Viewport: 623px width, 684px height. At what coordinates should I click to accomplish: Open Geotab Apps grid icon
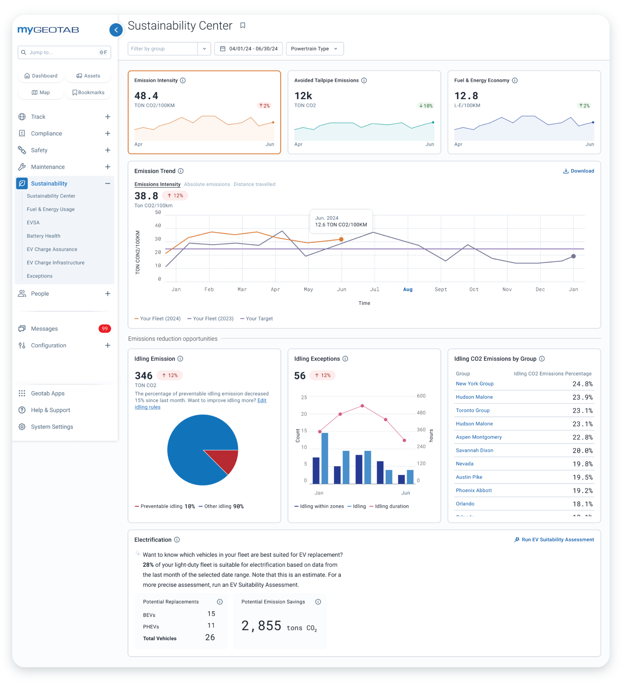tap(22, 393)
